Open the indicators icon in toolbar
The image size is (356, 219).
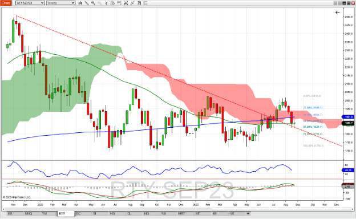click(x=126, y=3)
